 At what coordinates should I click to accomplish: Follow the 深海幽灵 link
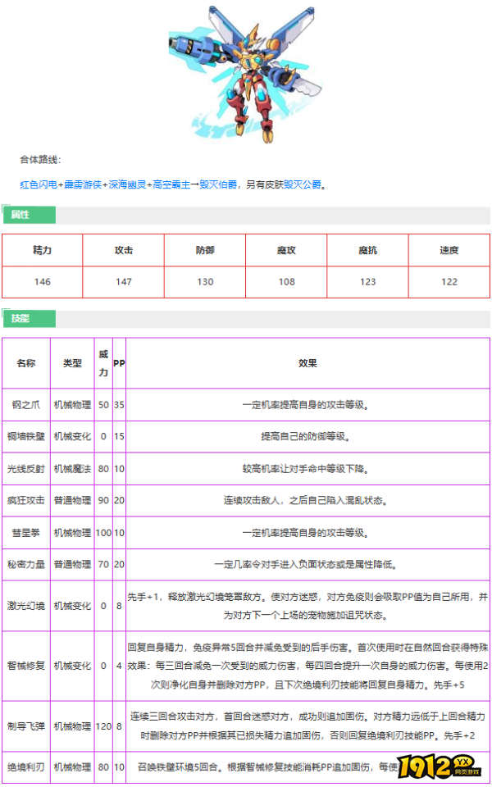point(126,185)
